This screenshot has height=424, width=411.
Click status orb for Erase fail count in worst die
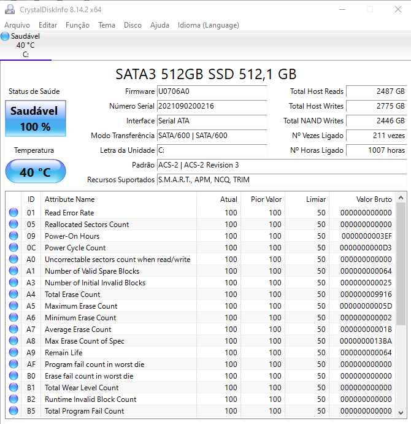(13, 376)
